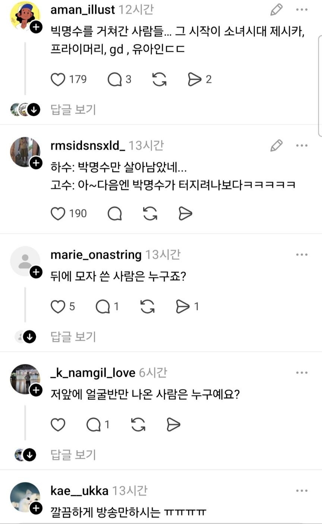The height and width of the screenshot is (524, 322).
Task: Like marie_onastring's comment
Action: [58, 307]
